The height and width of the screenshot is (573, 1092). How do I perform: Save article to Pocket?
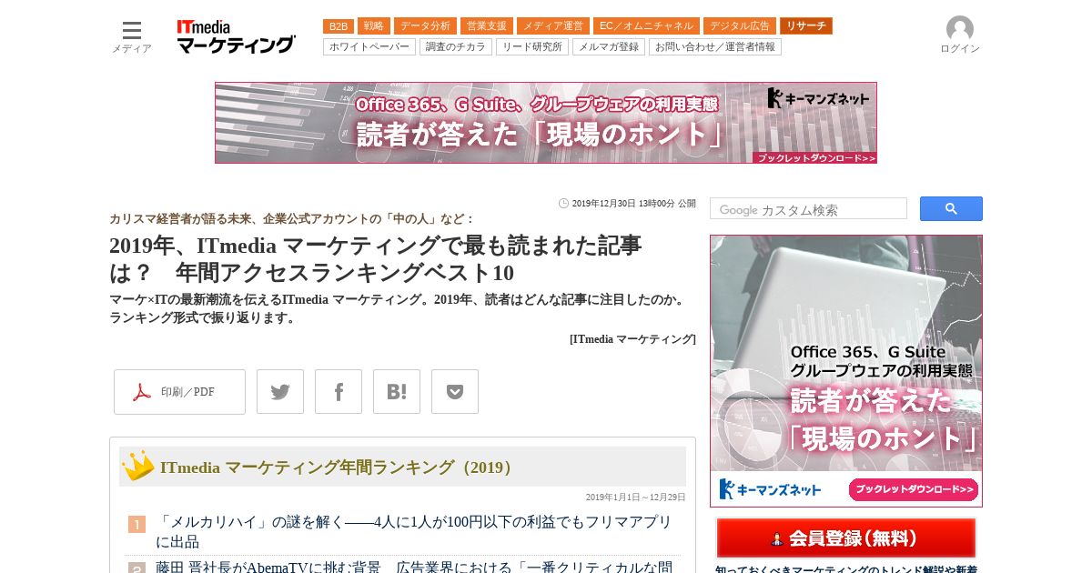tap(455, 392)
